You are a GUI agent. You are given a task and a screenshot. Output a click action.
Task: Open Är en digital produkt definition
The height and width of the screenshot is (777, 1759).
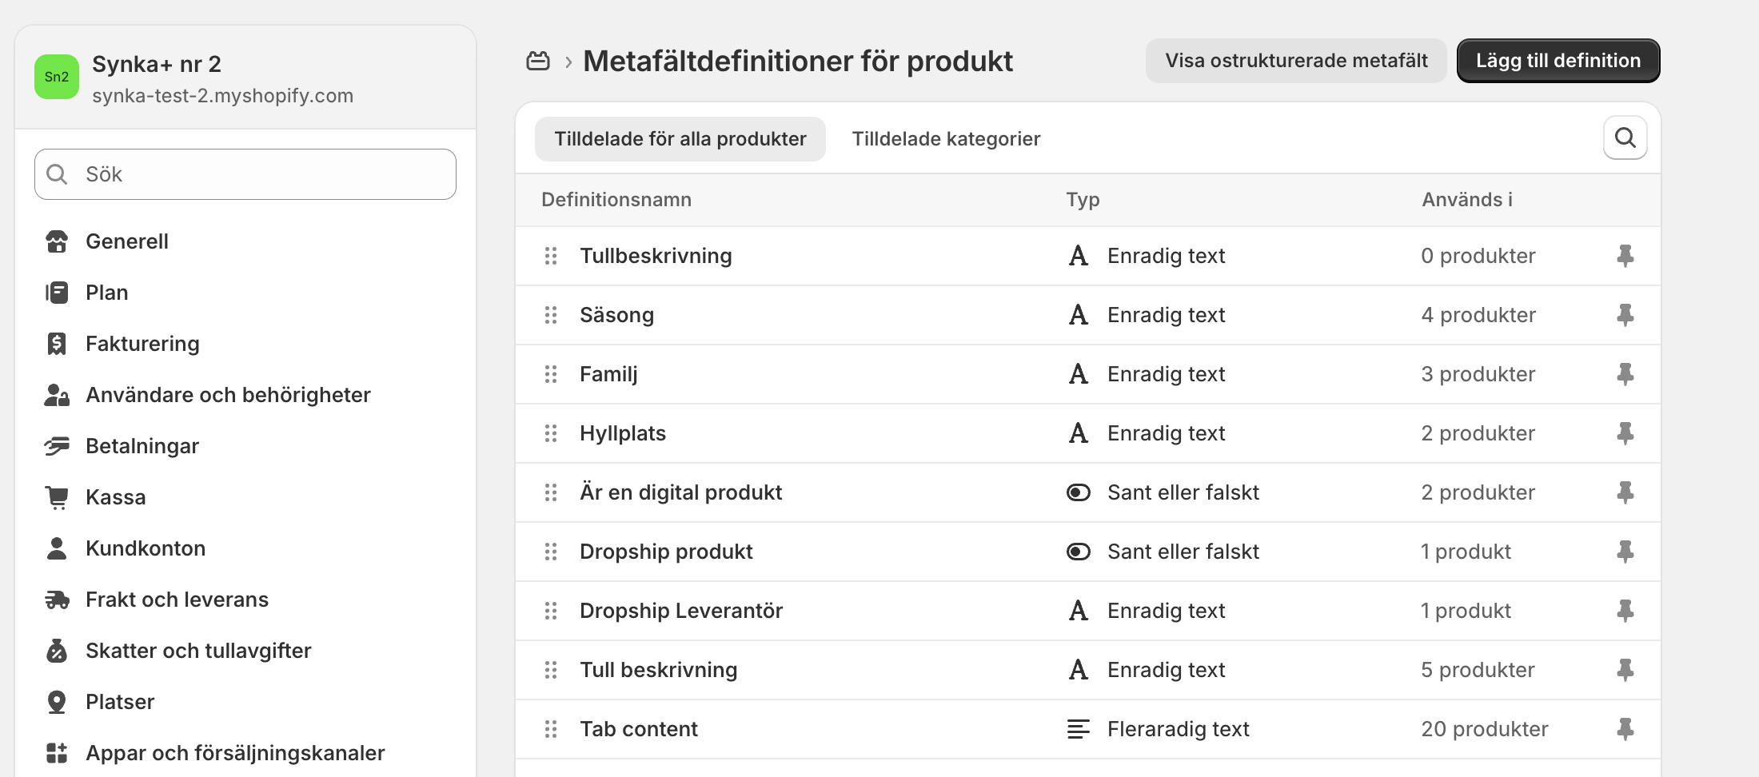pyautogui.click(x=680, y=492)
